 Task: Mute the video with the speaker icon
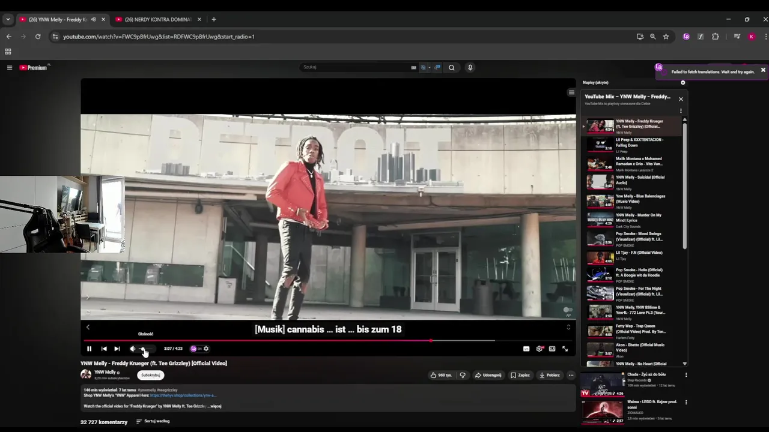tap(133, 349)
